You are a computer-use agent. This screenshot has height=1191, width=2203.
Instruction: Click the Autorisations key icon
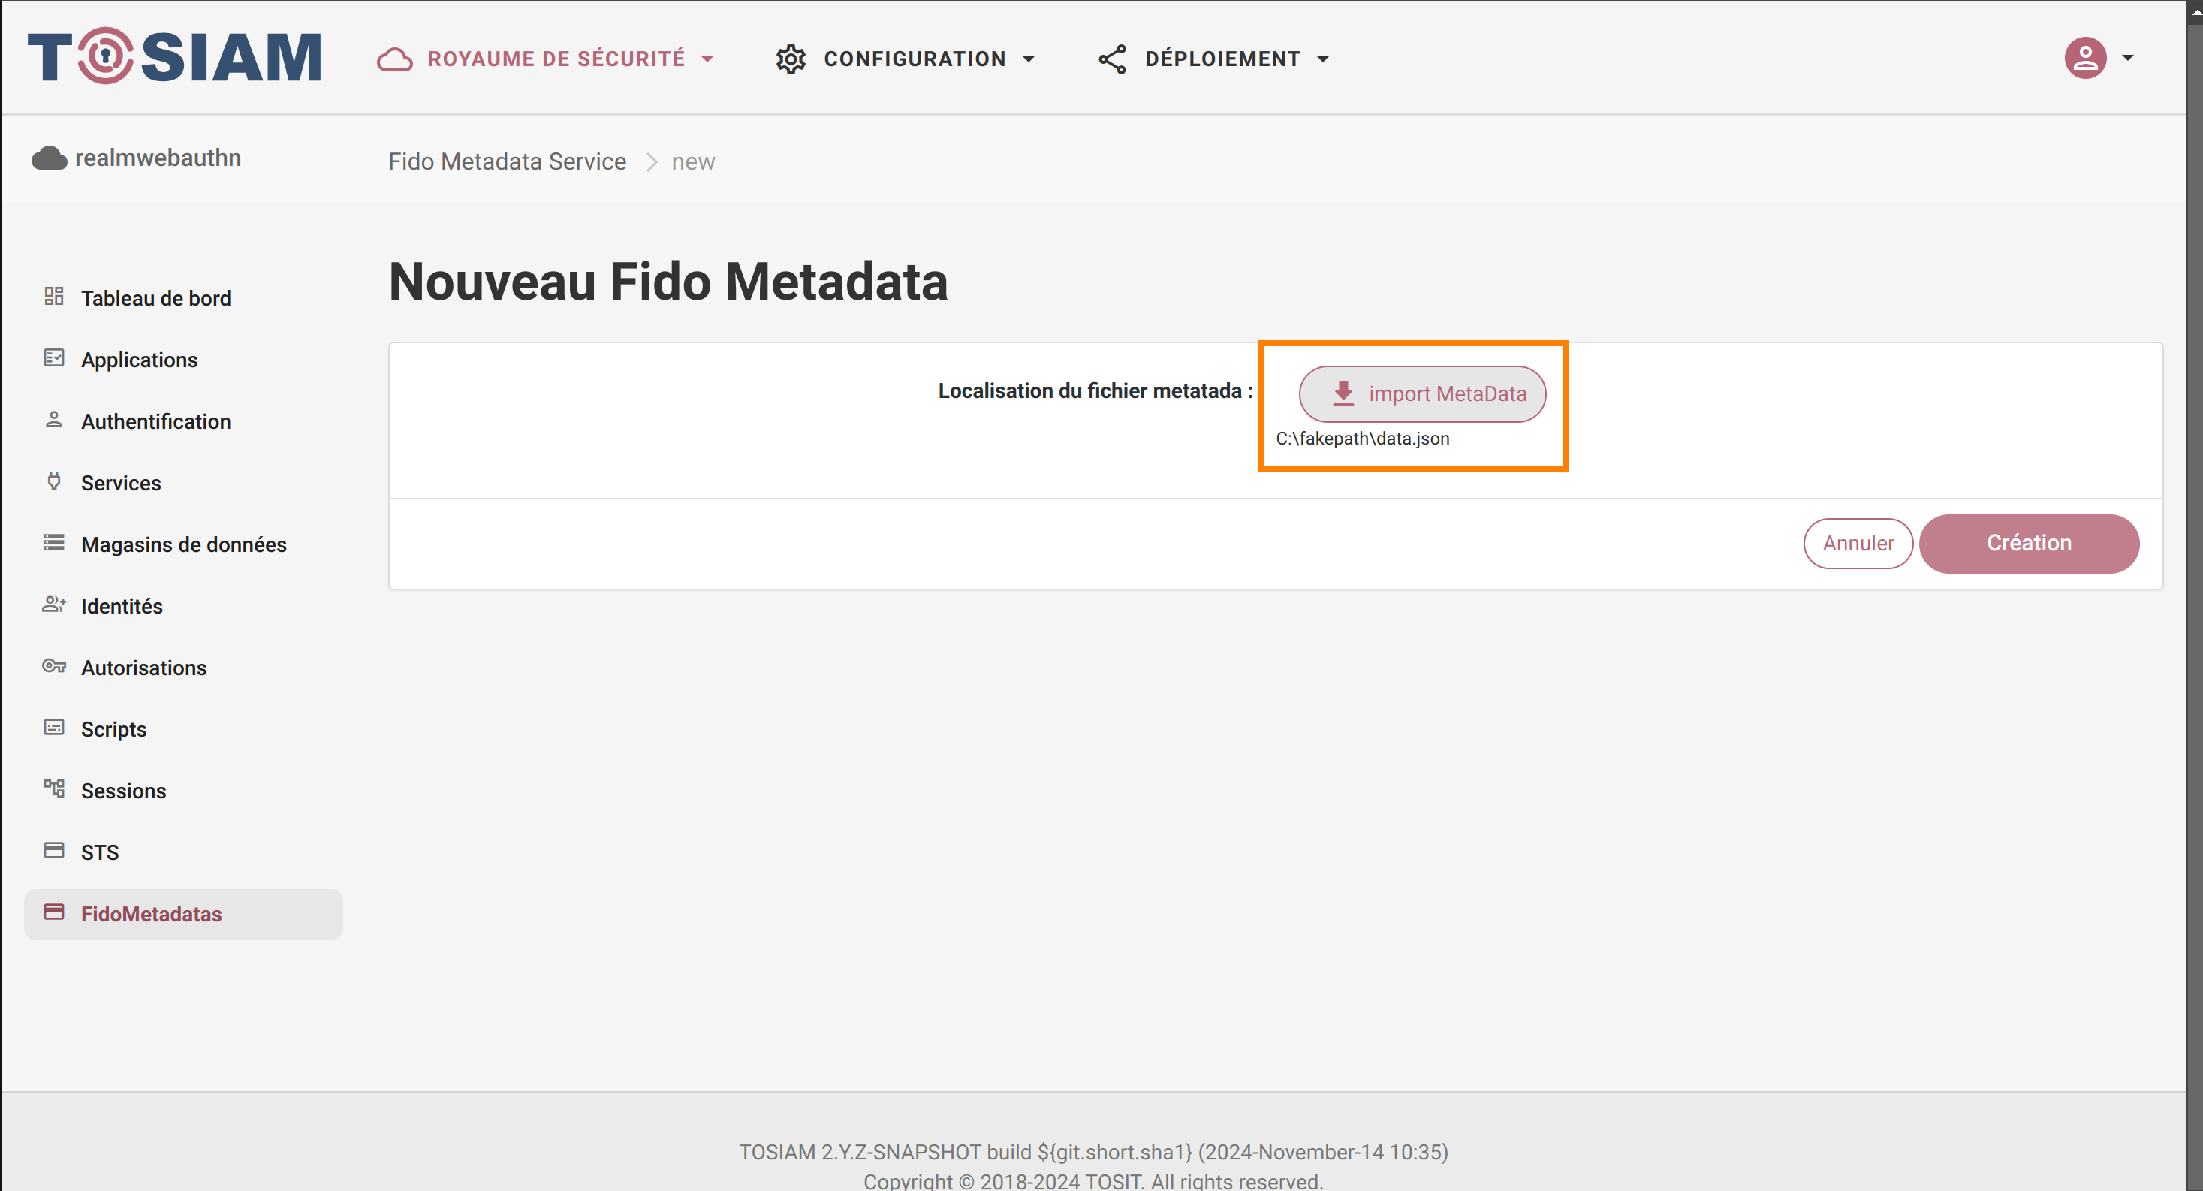[x=54, y=665]
